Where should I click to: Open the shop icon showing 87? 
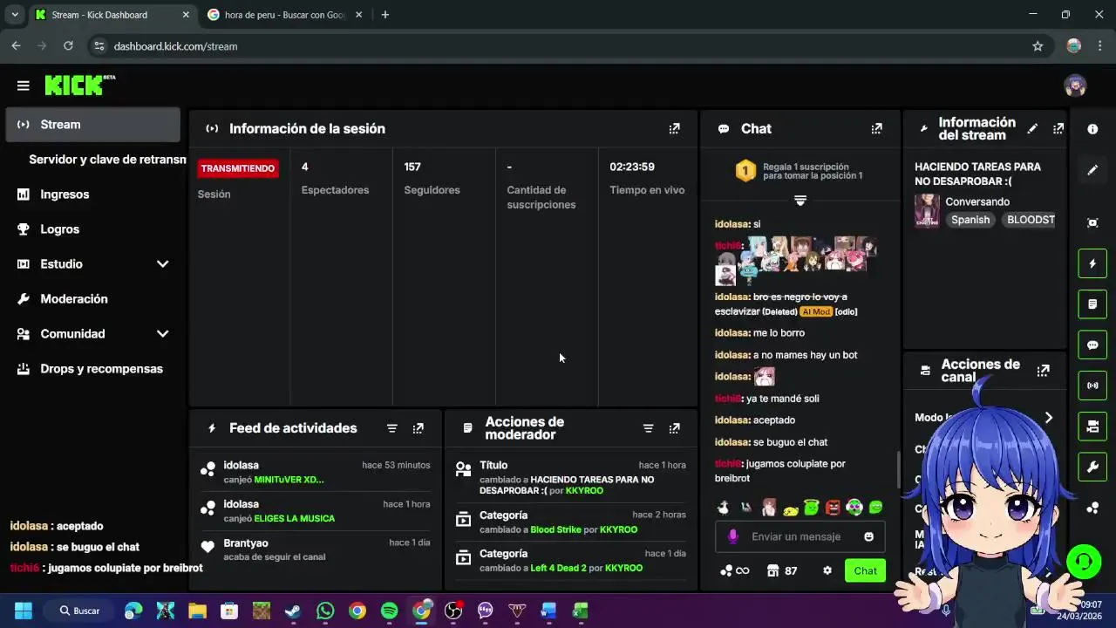tap(782, 570)
